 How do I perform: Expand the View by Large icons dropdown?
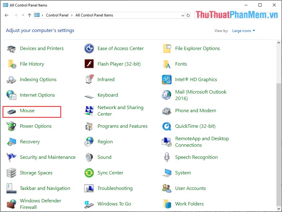click(243, 31)
